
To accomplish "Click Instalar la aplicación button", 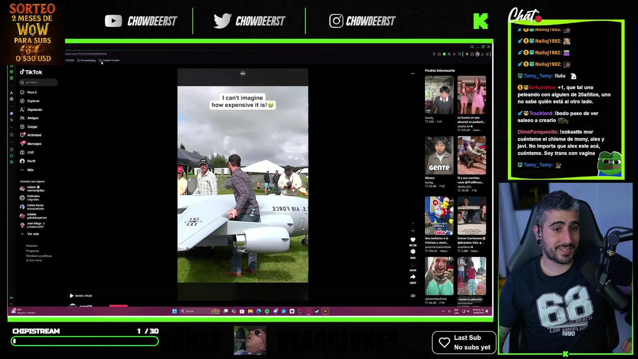I will coord(470,300).
